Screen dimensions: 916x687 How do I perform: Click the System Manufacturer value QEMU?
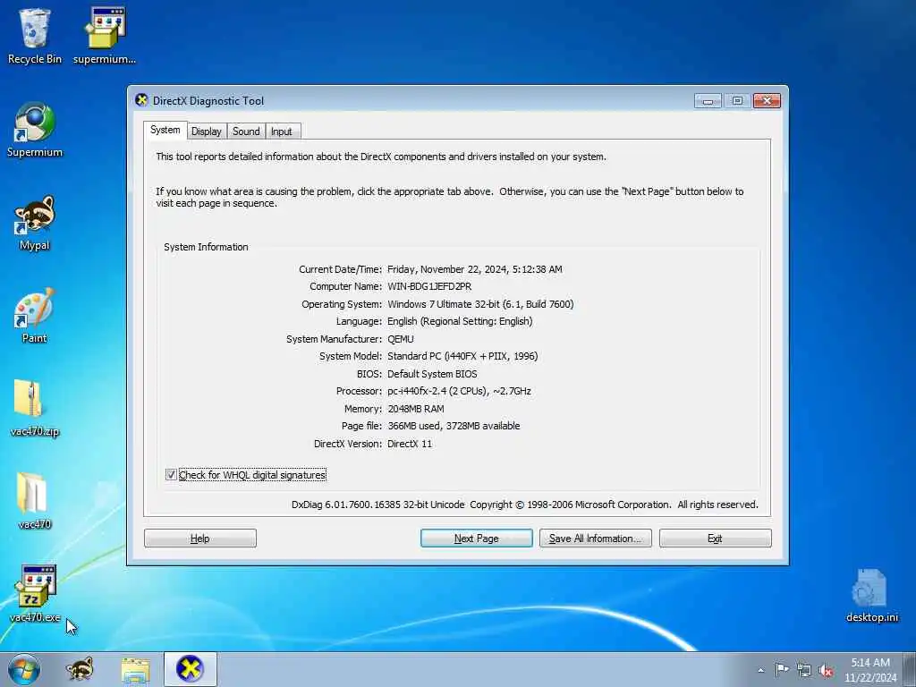[401, 339]
